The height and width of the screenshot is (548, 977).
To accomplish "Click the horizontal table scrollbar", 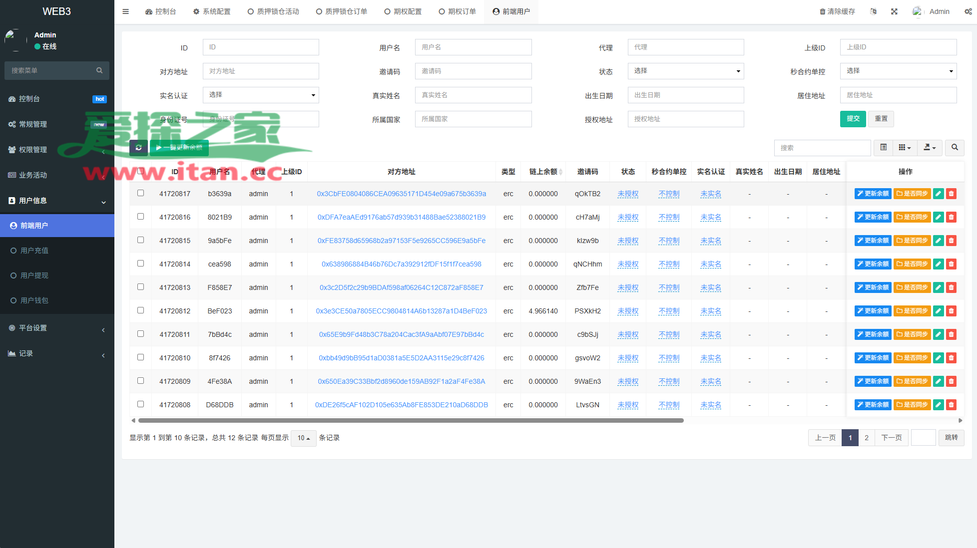I will 411,421.
